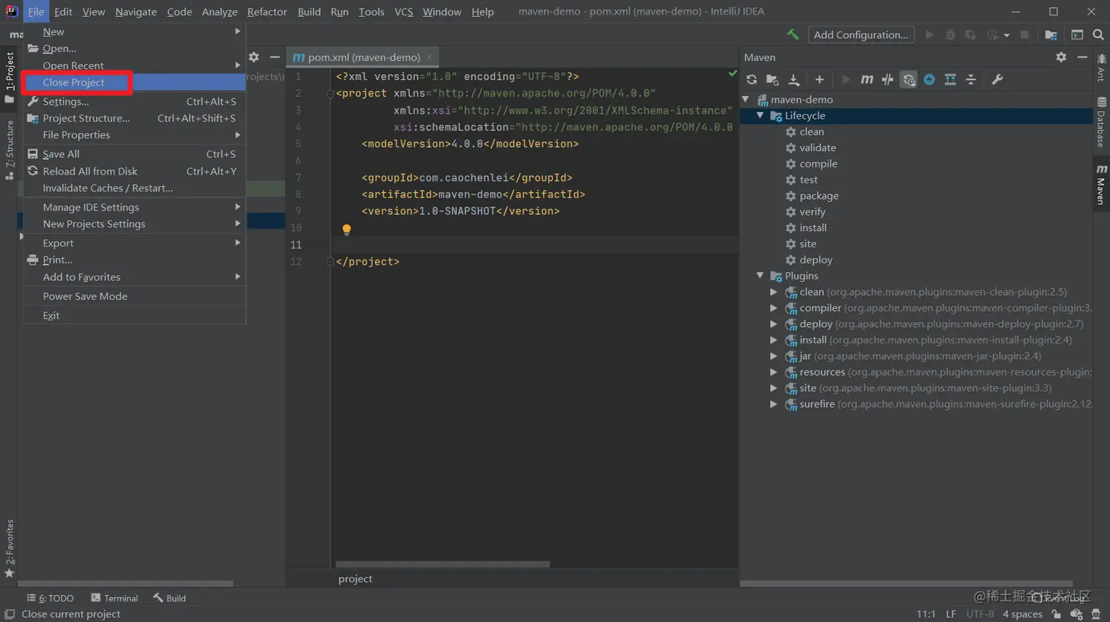Select the deploy lifecycle phase

pyautogui.click(x=816, y=260)
